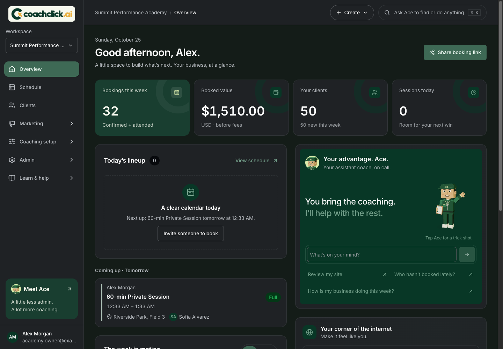Screen dimensions: 503x349
Task: Click the Share booking link button
Action: tap(455, 52)
